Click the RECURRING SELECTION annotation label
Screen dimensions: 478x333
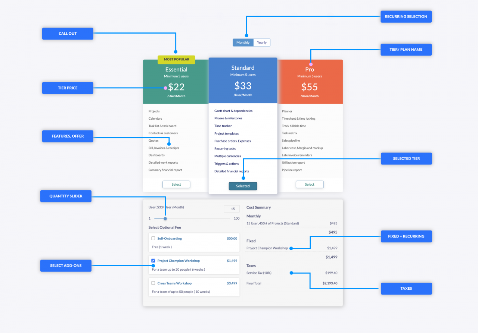click(x=406, y=16)
